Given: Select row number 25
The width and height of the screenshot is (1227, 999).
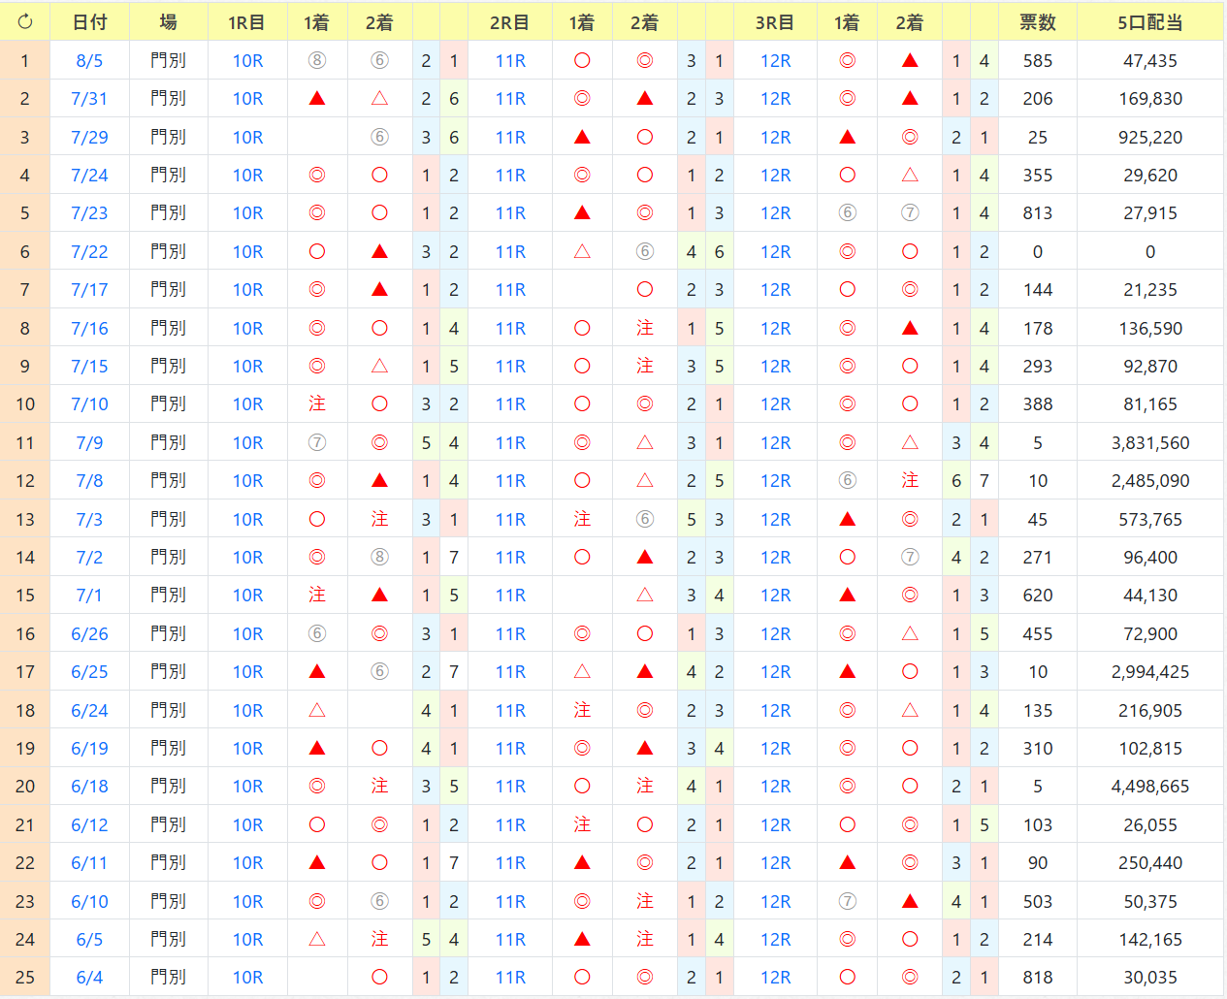Looking at the screenshot, I should pyautogui.click(x=25, y=978).
